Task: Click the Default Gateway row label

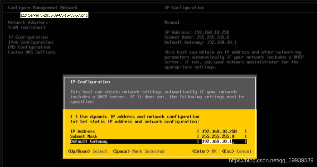Action: [89, 141]
